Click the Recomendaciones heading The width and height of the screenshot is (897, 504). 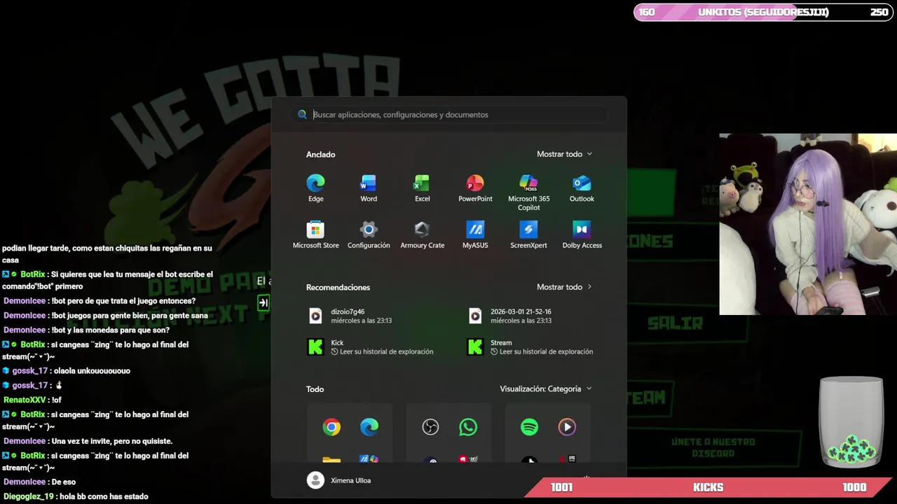click(x=338, y=287)
